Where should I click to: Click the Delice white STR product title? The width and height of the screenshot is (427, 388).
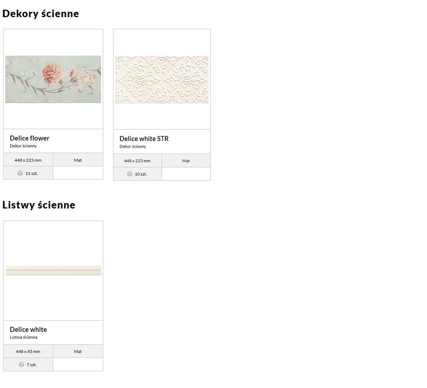point(144,139)
